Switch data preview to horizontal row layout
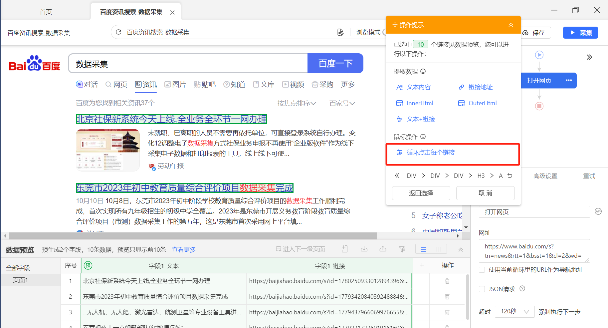The height and width of the screenshot is (328, 608). (x=423, y=249)
